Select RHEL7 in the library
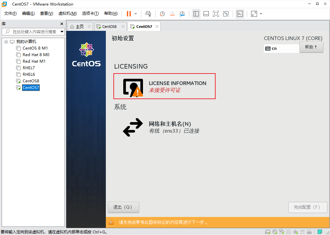The image size is (330, 235). click(29, 68)
